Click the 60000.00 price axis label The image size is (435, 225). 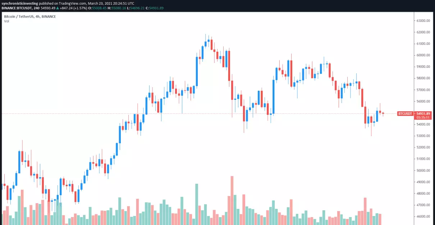(423, 55)
